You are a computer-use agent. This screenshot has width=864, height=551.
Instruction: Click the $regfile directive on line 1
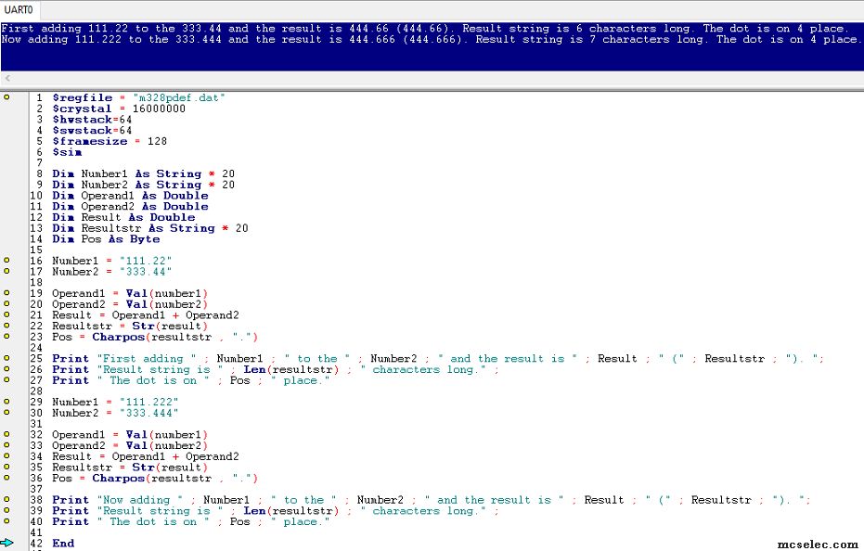82,97
